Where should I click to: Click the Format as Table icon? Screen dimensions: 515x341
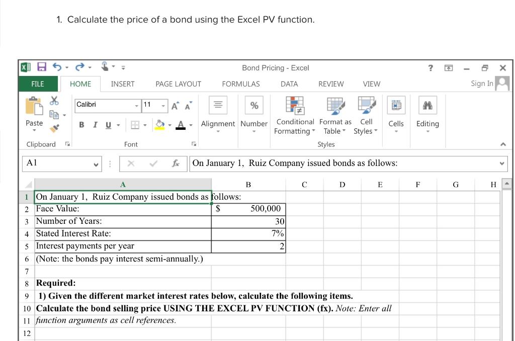coord(335,106)
